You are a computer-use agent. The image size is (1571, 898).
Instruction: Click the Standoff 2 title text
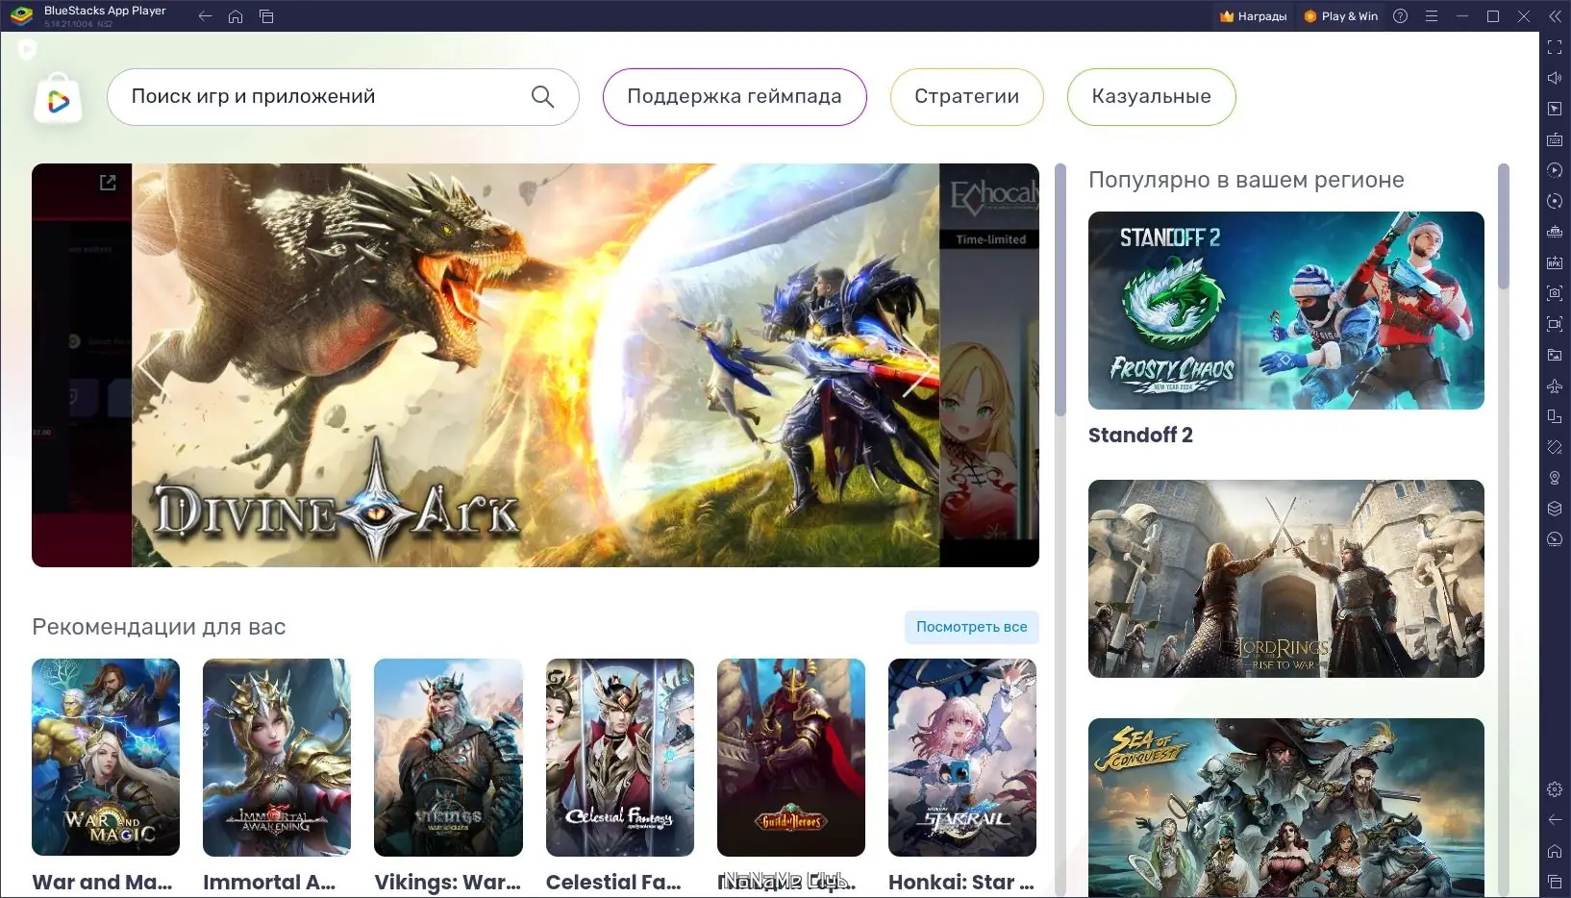point(1140,436)
